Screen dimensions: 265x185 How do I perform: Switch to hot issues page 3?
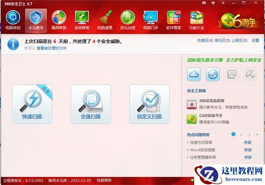coord(249,134)
